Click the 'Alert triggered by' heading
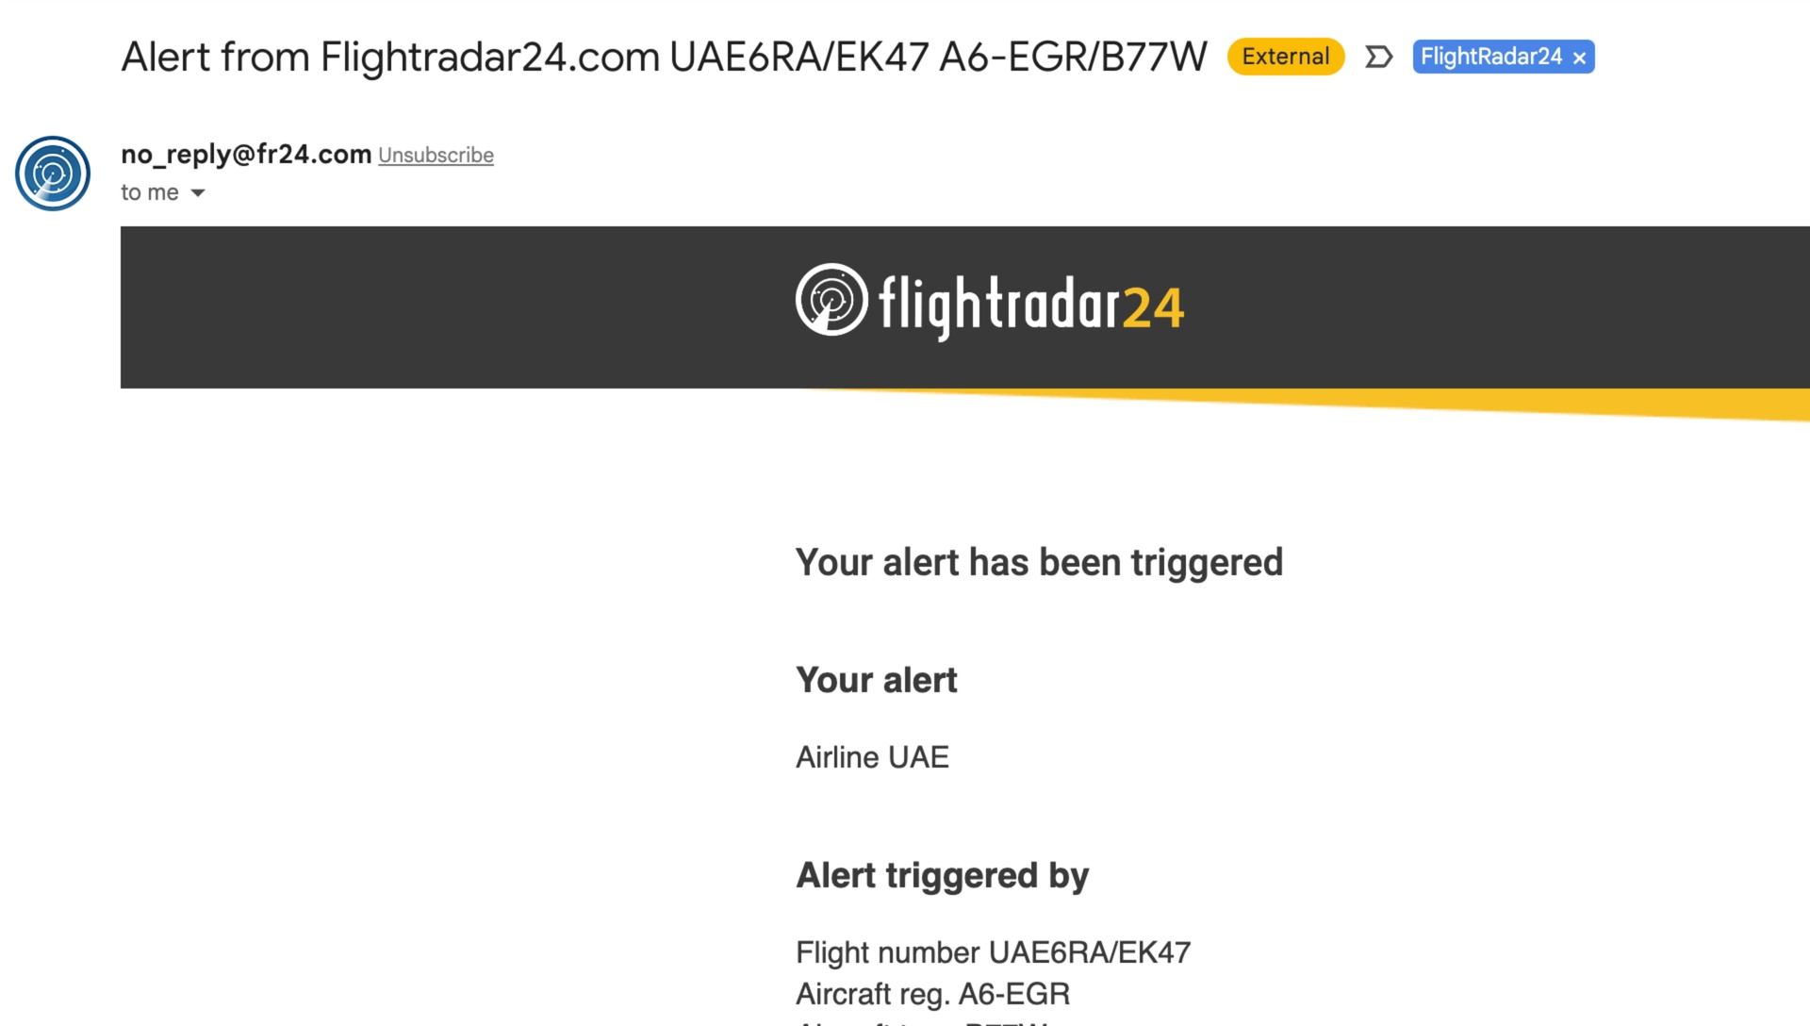Image resolution: width=1810 pixels, height=1026 pixels. point(942,876)
